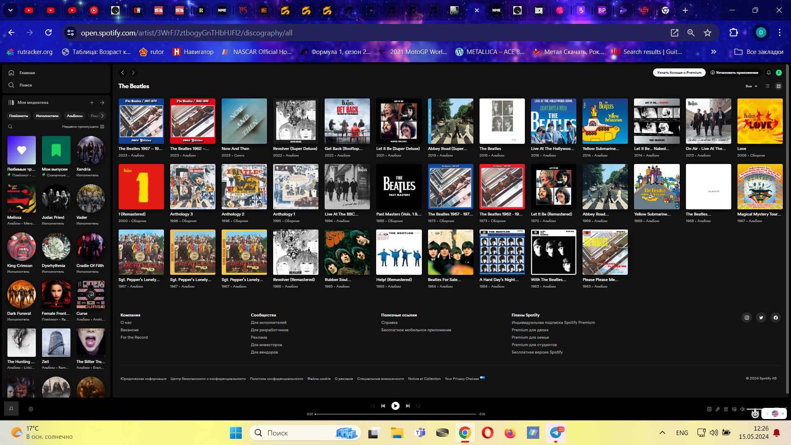This screenshot has height=445, width=791.
Task: Click the taskbar Поиск search box
Action: point(305,433)
